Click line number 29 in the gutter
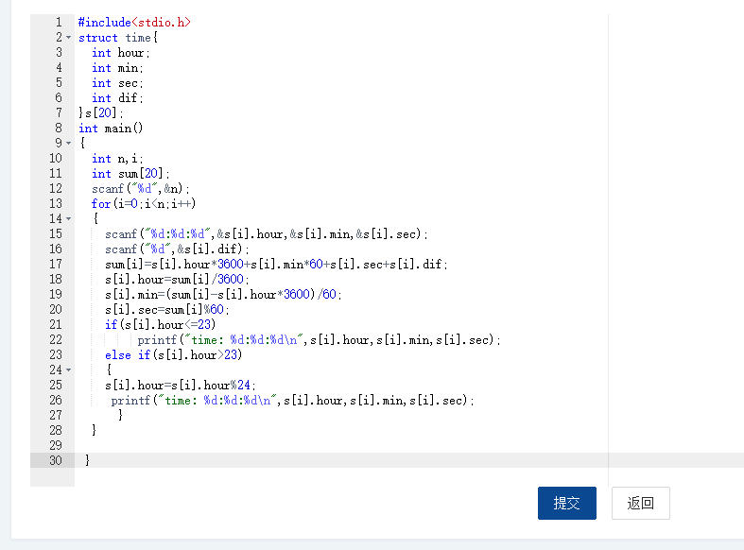 tap(56, 445)
